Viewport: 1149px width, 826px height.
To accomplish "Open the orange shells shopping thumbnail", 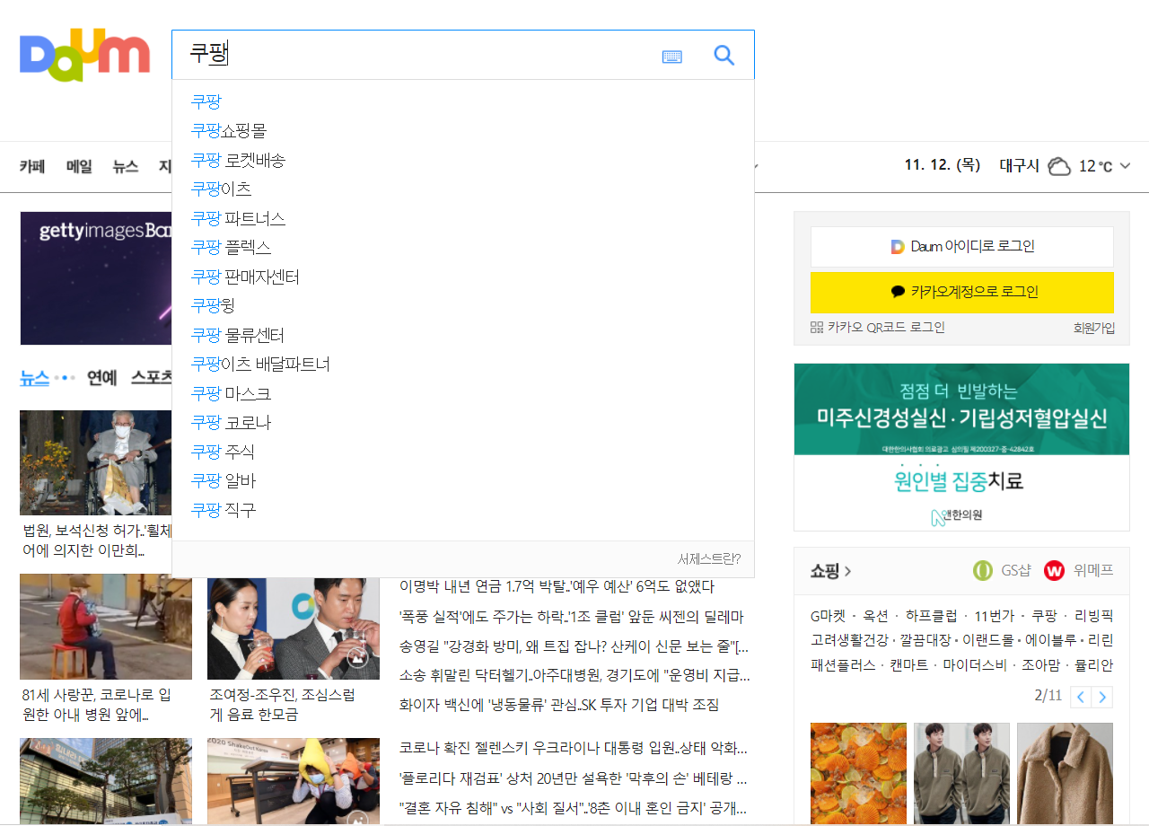I will [x=858, y=774].
